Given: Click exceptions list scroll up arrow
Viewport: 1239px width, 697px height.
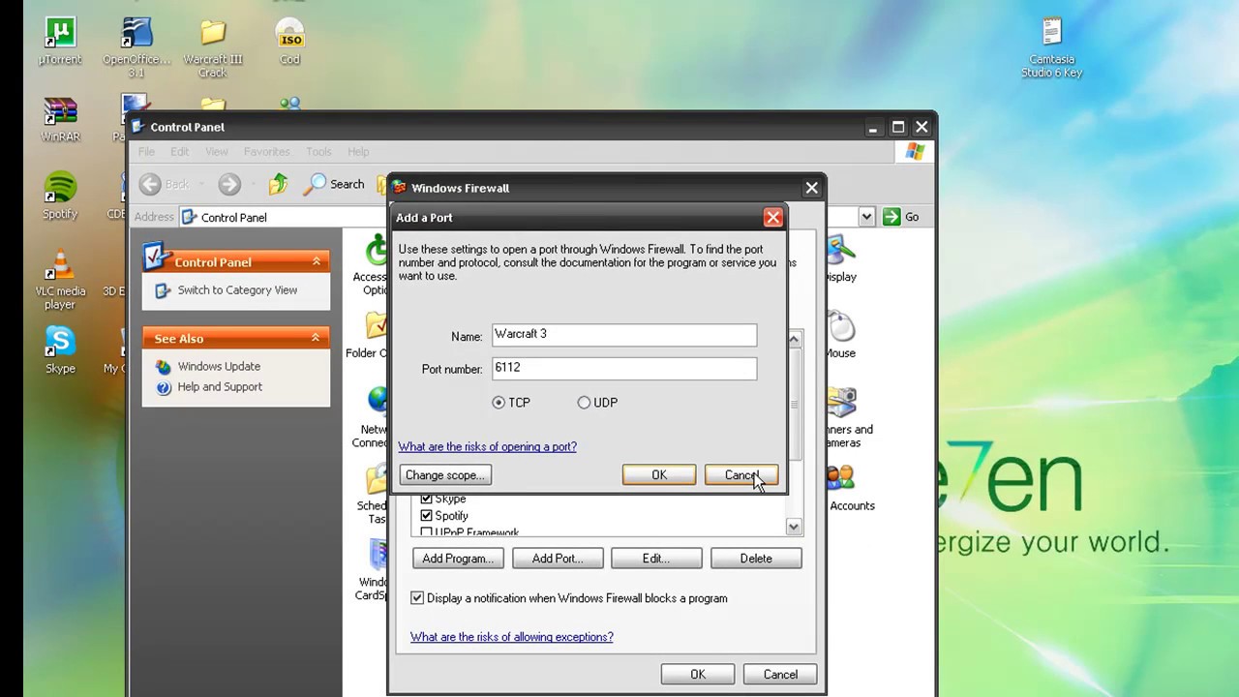Looking at the screenshot, I should (x=794, y=339).
